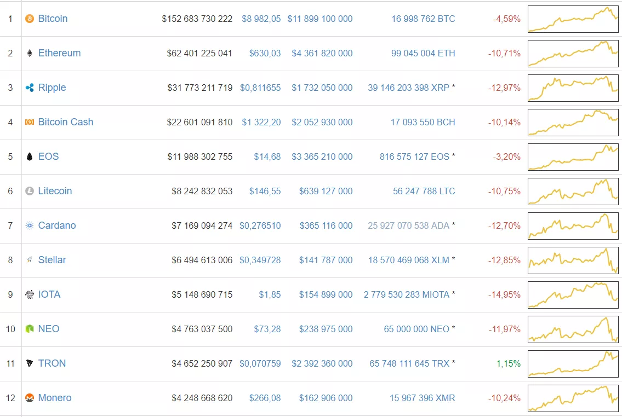622x417 pixels.
Task: Click the TRON logo icon
Action: tap(30, 363)
